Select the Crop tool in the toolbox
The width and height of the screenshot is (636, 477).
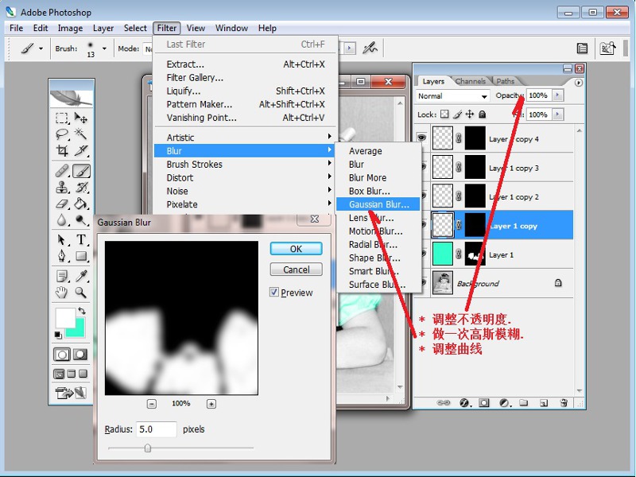tap(62, 151)
